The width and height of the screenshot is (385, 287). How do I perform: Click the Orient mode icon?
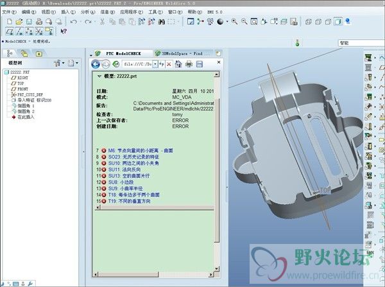pos(210,22)
